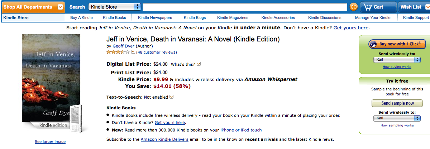Click the Geoff Dyer author link
Image resolution: width=430 pixels, height=149 pixels.
(124, 46)
